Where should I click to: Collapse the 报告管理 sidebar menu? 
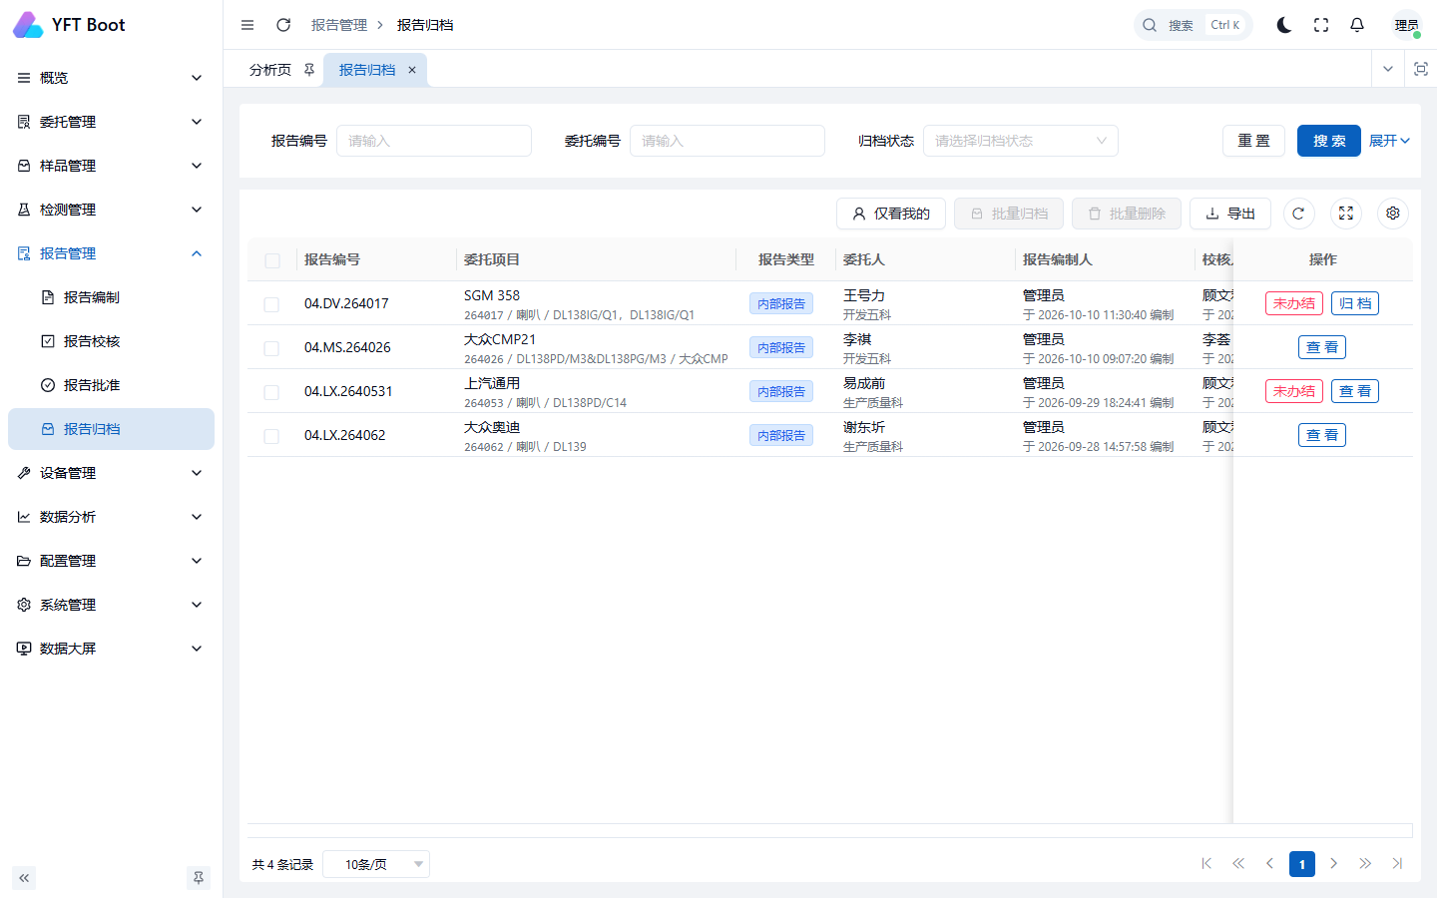pyautogui.click(x=111, y=253)
